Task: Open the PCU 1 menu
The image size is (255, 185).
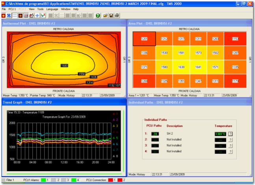Action: [12, 9]
